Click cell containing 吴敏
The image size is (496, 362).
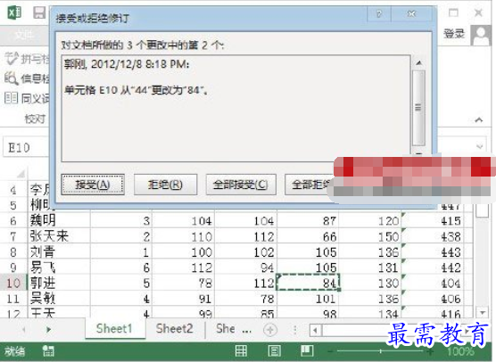[x=59, y=299]
